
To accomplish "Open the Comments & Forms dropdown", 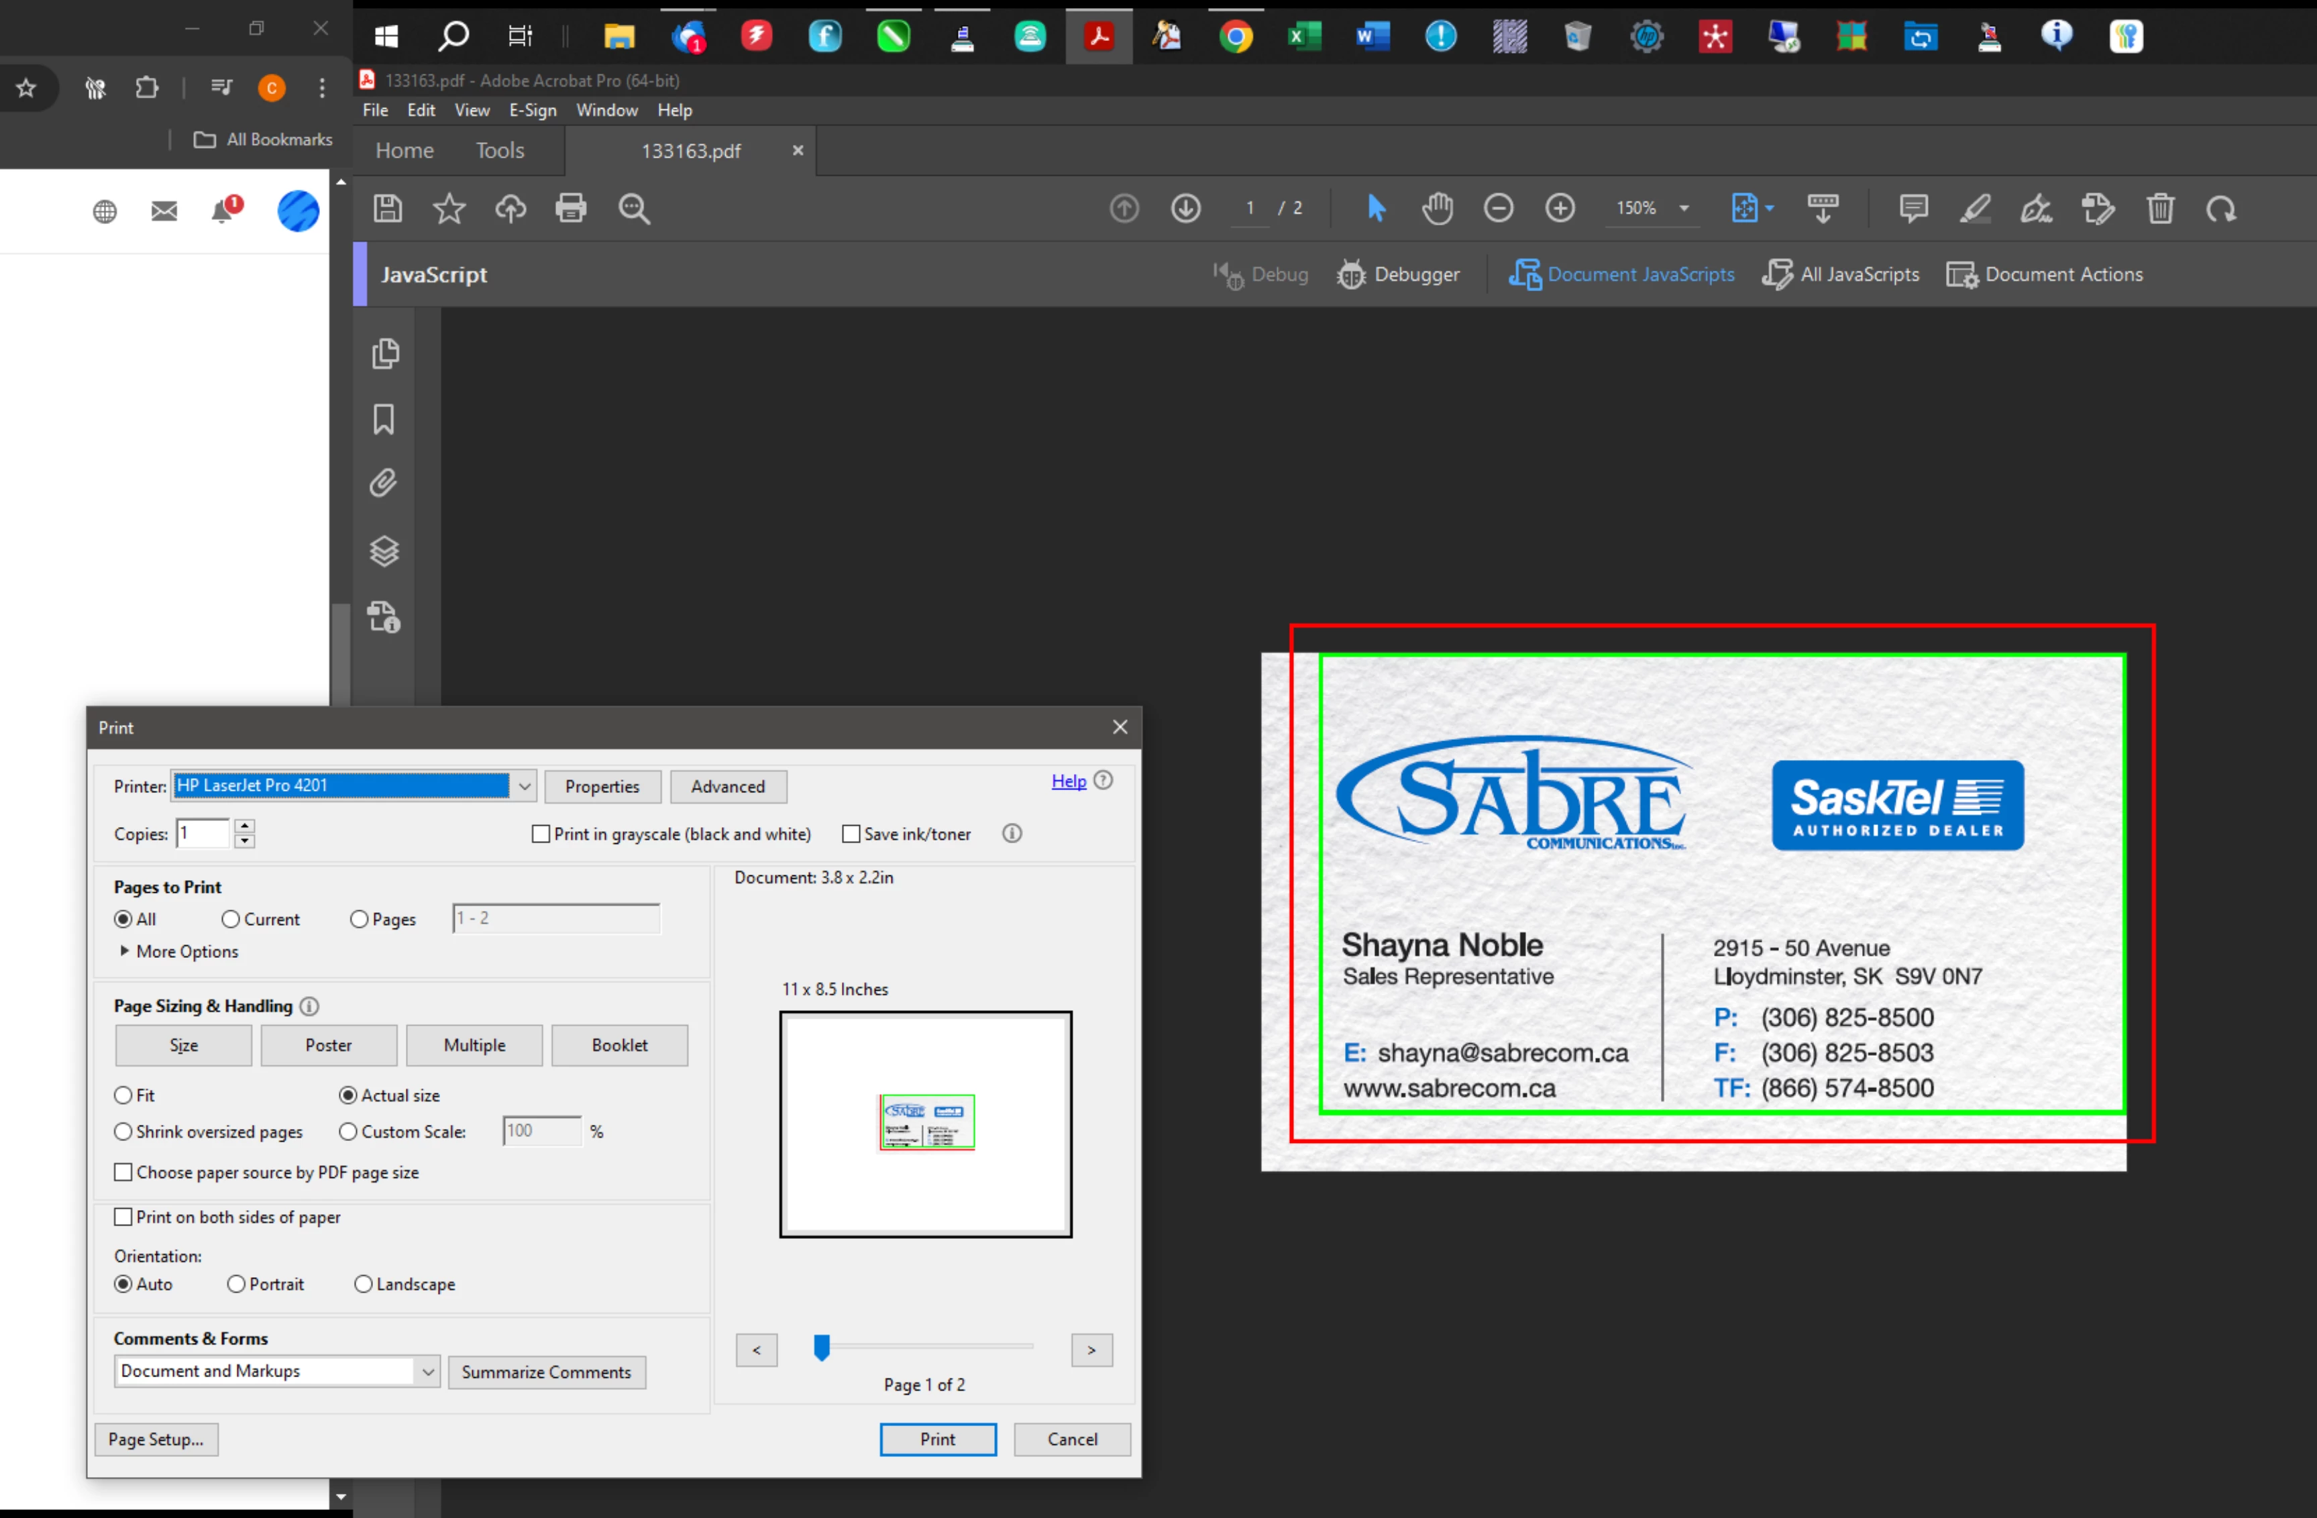I will coord(427,1372).
